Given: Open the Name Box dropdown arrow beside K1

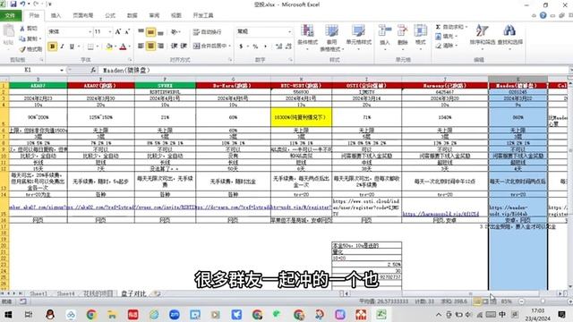Looking at the screenshot, I should [x=62, y=70].
